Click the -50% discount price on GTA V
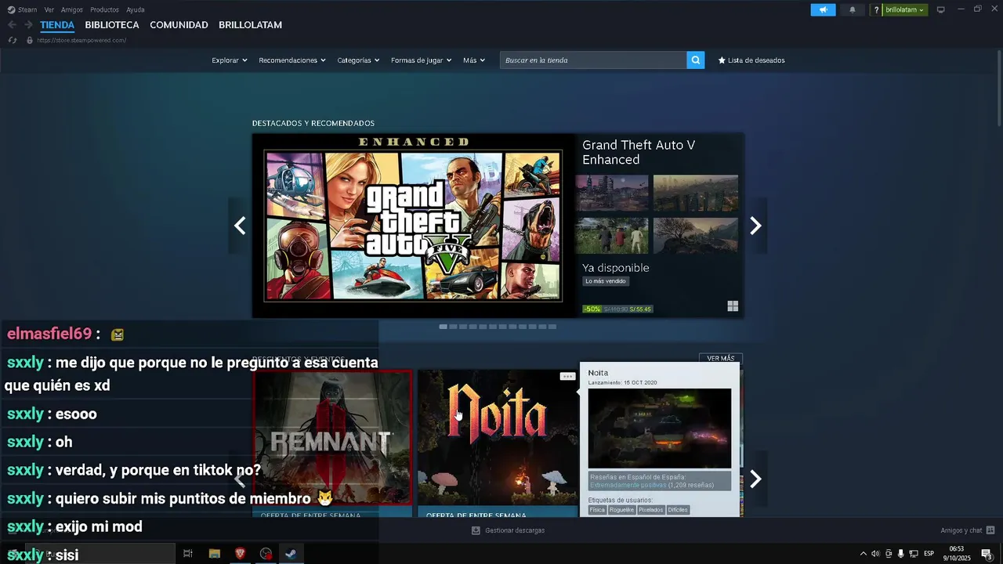 [x=617, y=309]
